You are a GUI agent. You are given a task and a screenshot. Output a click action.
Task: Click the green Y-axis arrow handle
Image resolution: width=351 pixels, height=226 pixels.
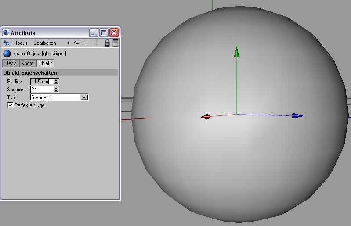coord(237,53)
